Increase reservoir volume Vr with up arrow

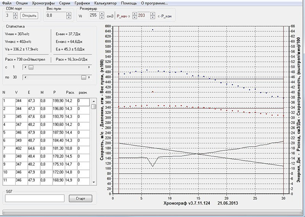[x=102, y=14]
